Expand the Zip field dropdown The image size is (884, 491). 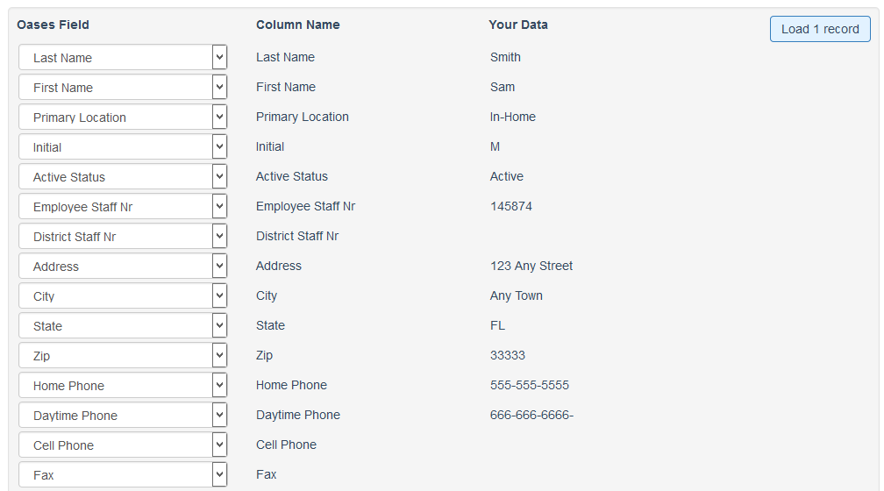[123, 356]
